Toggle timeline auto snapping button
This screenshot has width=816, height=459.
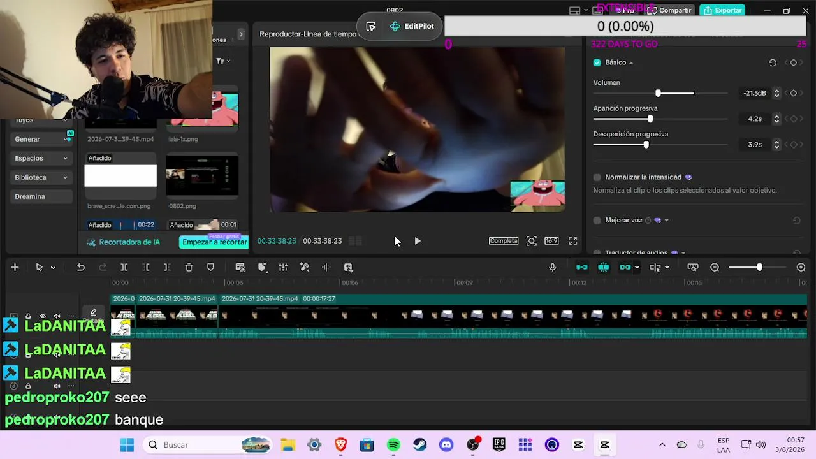point(604,267)
